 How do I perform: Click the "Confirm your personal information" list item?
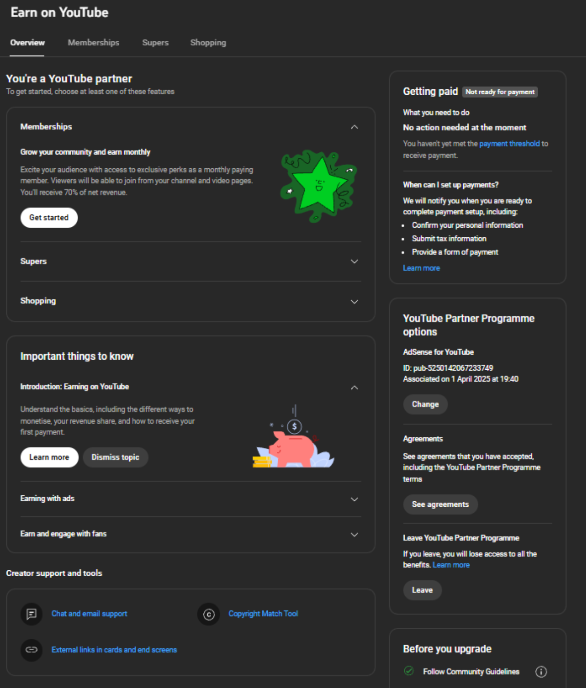pyautogui.click(x=467, y=225)
